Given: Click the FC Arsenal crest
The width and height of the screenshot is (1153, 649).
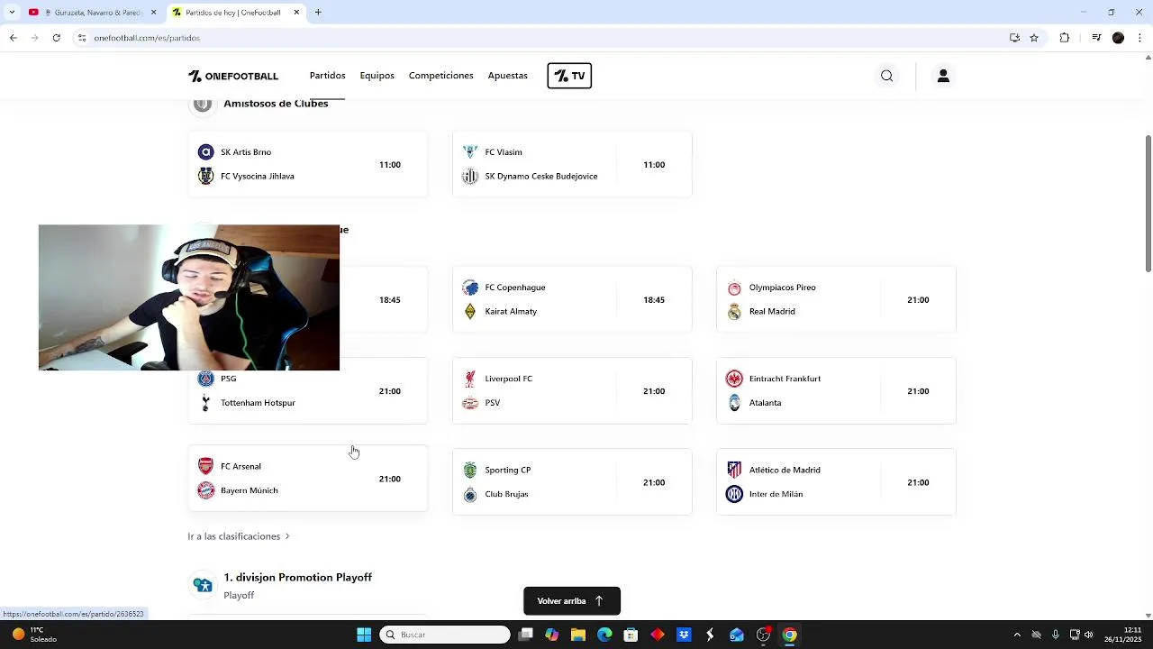Looking at the screenshot, I should pos(205,466).
